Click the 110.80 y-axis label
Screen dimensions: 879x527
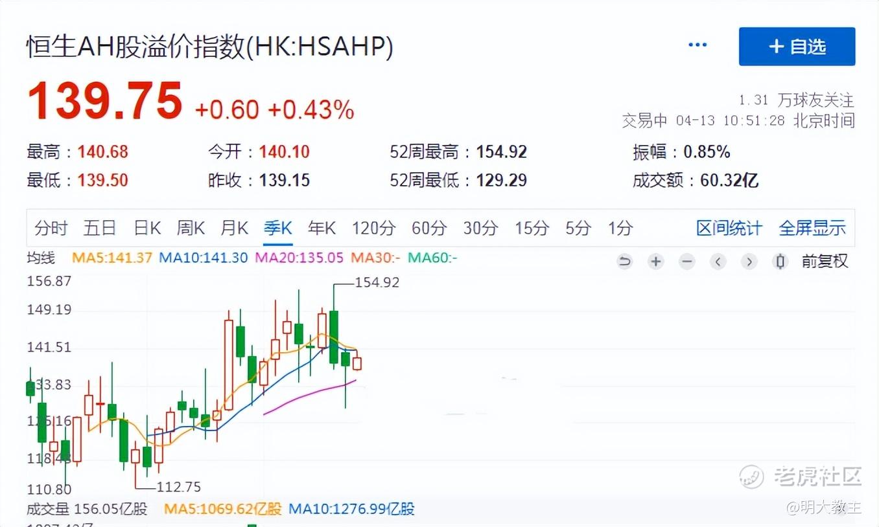click(49, 489)
